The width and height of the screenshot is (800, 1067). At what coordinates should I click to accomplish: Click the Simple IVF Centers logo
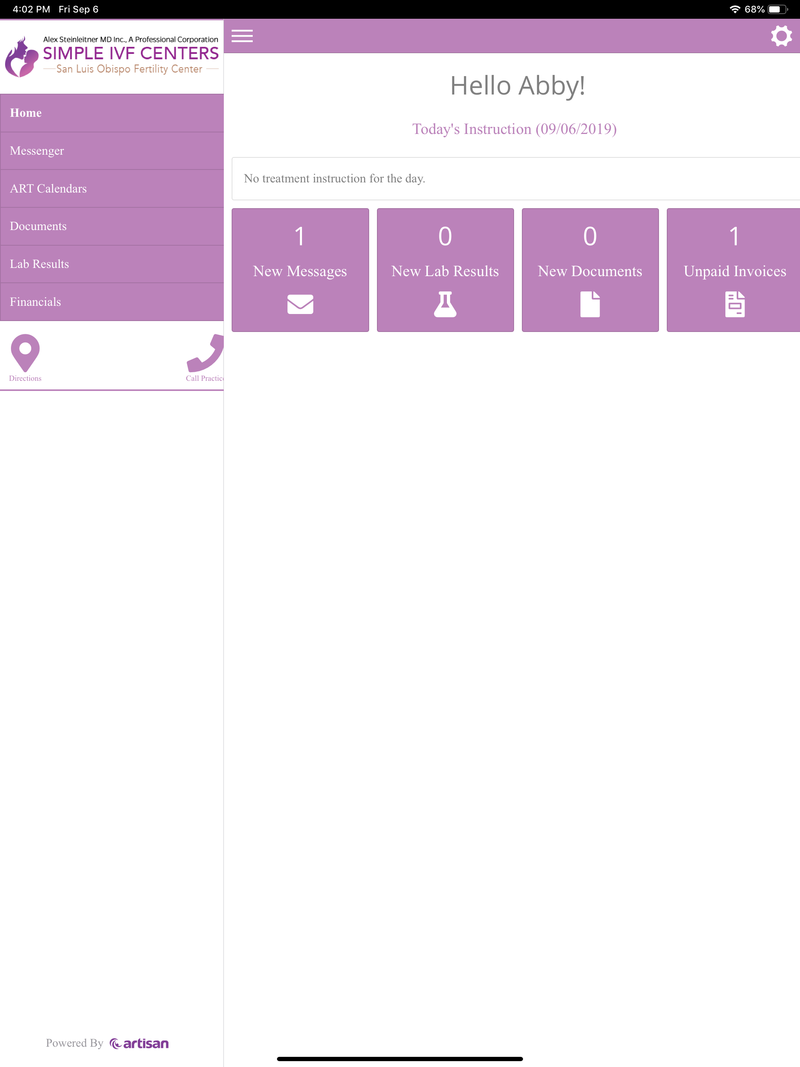[112, 57]
